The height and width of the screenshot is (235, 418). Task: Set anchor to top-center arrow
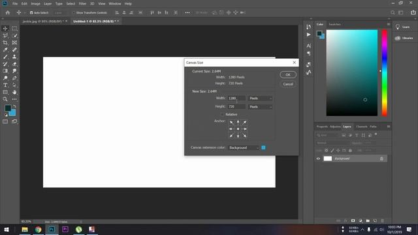tap(238, 123)
